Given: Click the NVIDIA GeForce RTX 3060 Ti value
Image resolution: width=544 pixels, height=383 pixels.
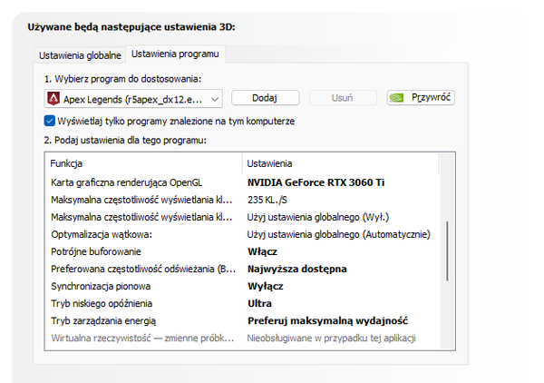Looking at the screenshot, I should point(316,182).
